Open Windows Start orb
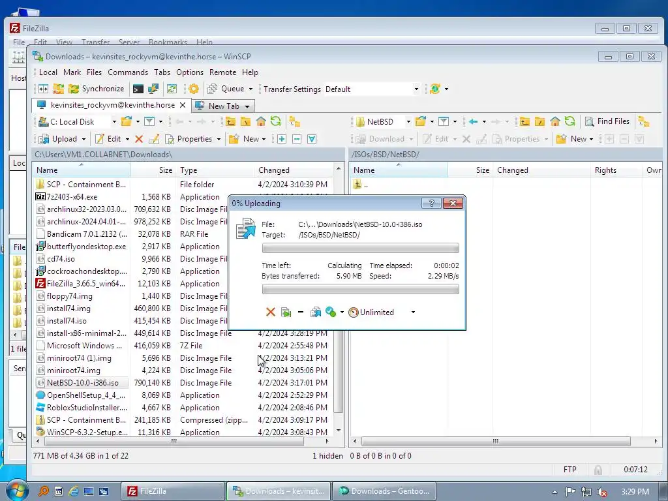 (x=17, y=491)
